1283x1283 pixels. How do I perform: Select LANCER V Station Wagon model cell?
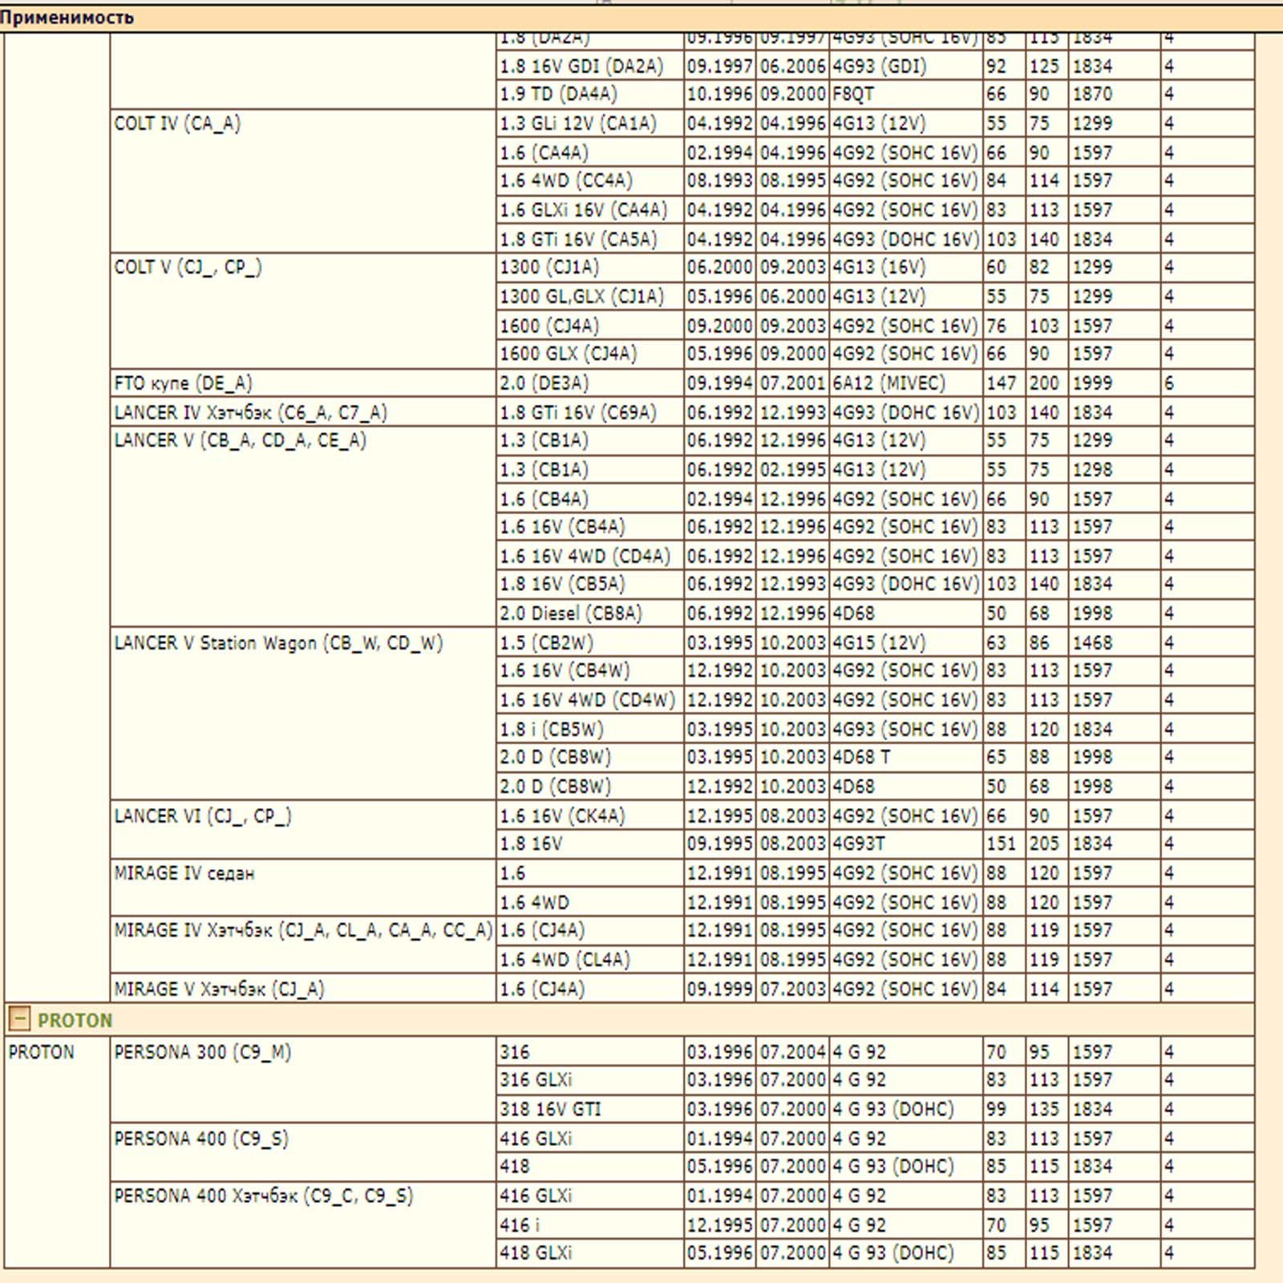[303, 714]
